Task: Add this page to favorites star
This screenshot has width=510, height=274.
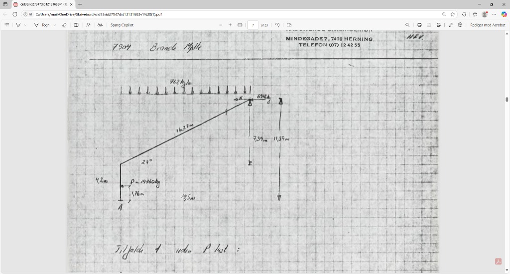Action: coord(453,14)
